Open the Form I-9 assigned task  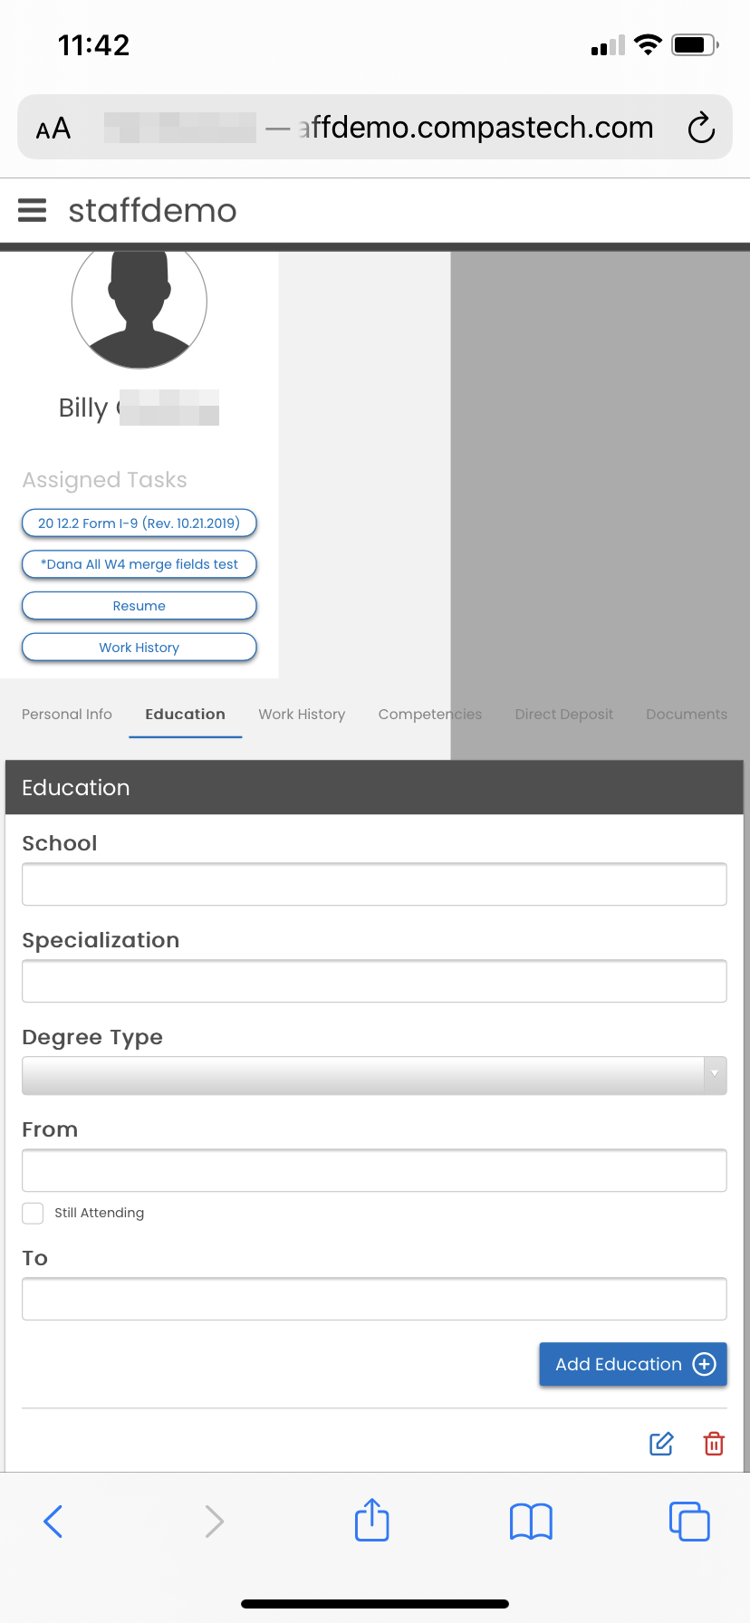pyautogui.click(x=139, y=523)
